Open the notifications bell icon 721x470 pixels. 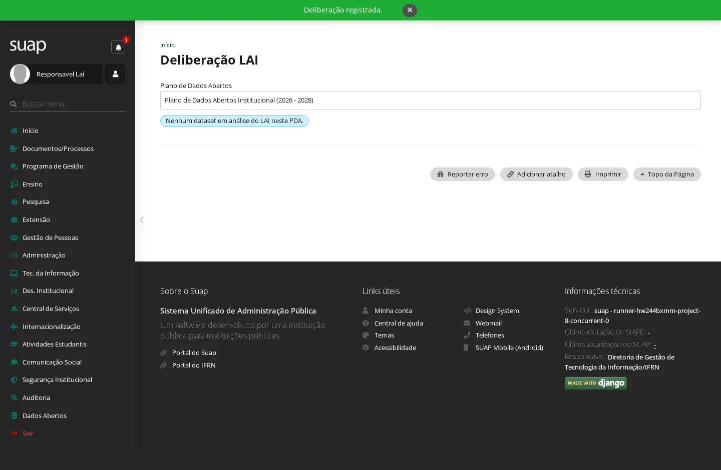coord(118,47)
